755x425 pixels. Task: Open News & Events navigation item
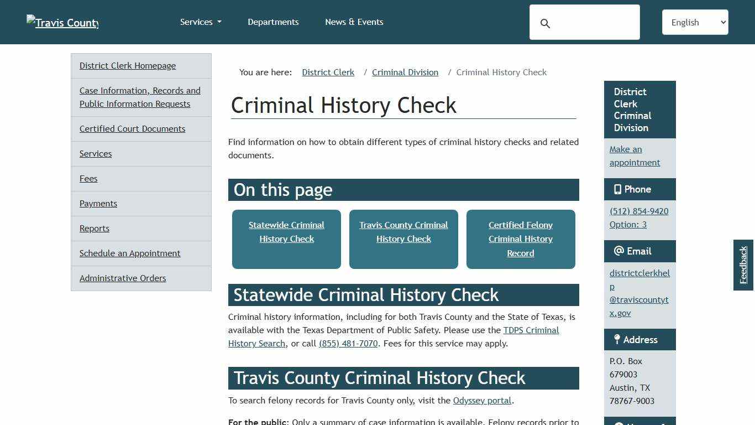point(354,22)
